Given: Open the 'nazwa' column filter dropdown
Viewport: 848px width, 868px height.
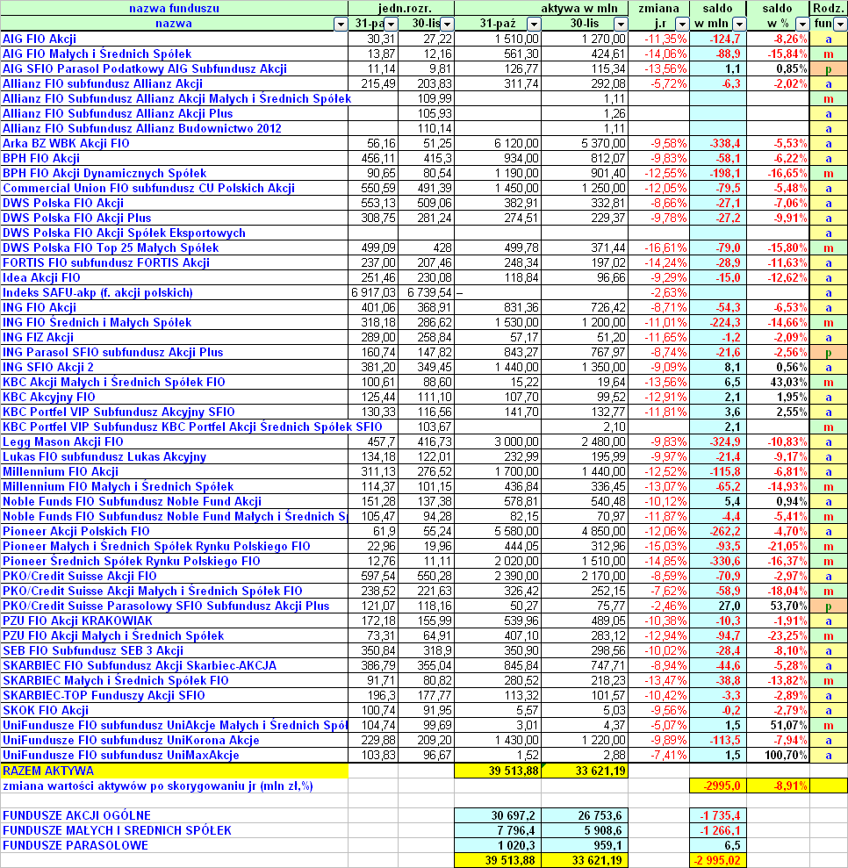Looking at the screenshot, I should coord(341,24).
